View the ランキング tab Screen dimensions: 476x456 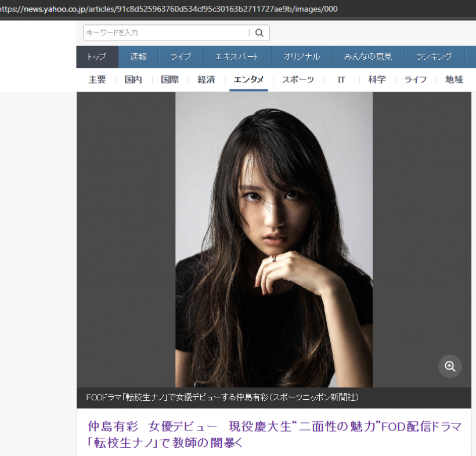pyautogui.click(x=434, y=57)
